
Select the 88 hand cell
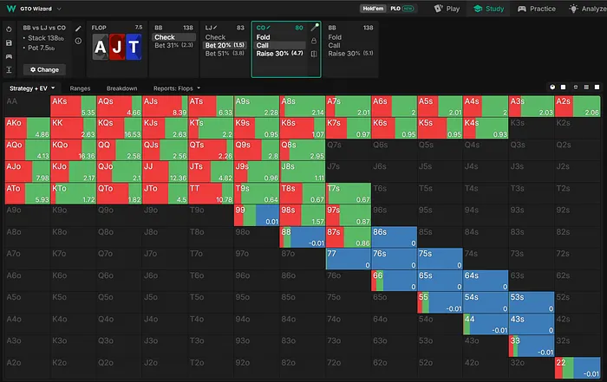point(303,237)
